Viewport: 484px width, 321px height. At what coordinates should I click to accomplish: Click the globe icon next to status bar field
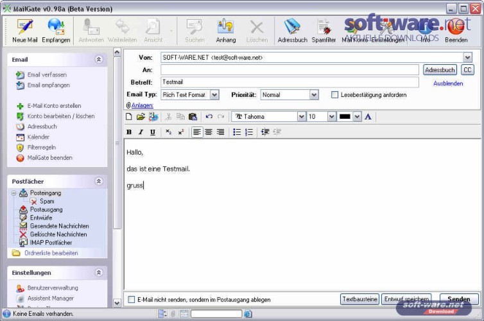click(248, 314)
